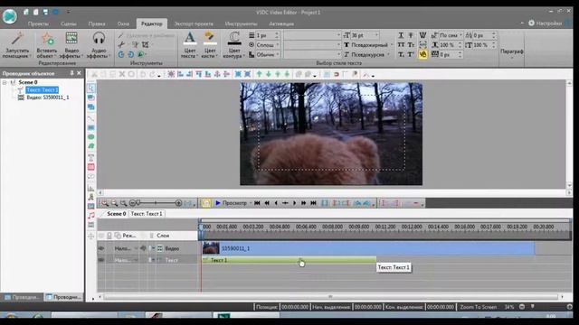
Task: Open the Обычн style dropdown
Action: point(268,54)
